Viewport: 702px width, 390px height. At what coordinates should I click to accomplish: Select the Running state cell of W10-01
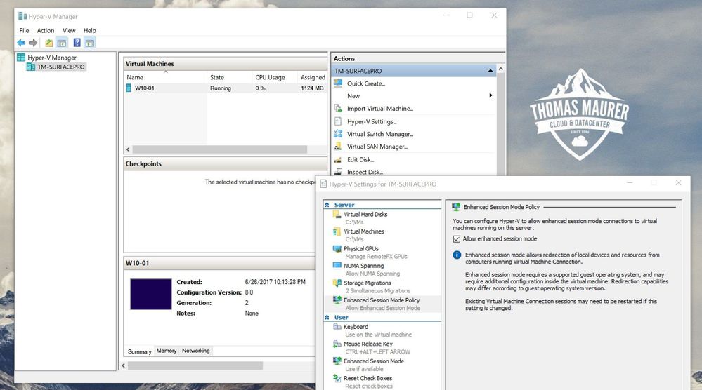click(220, 88)
